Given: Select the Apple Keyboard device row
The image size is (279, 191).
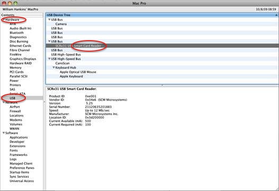Looking at the screenshot, I should [x=162, y=77].
